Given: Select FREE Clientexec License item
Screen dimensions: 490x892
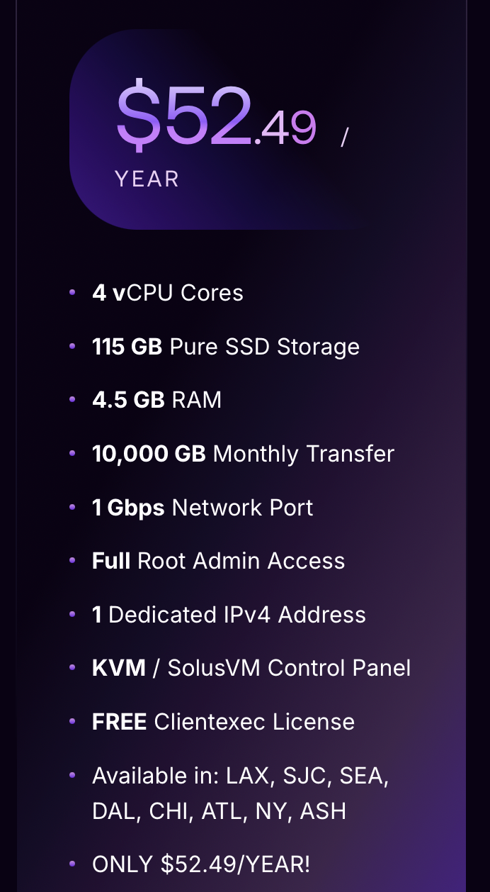Looking at the screenshot, I should click(x=224, y=722).
